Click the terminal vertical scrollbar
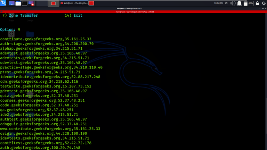Screen dimensions: 267x150 [x=266, y=116]
